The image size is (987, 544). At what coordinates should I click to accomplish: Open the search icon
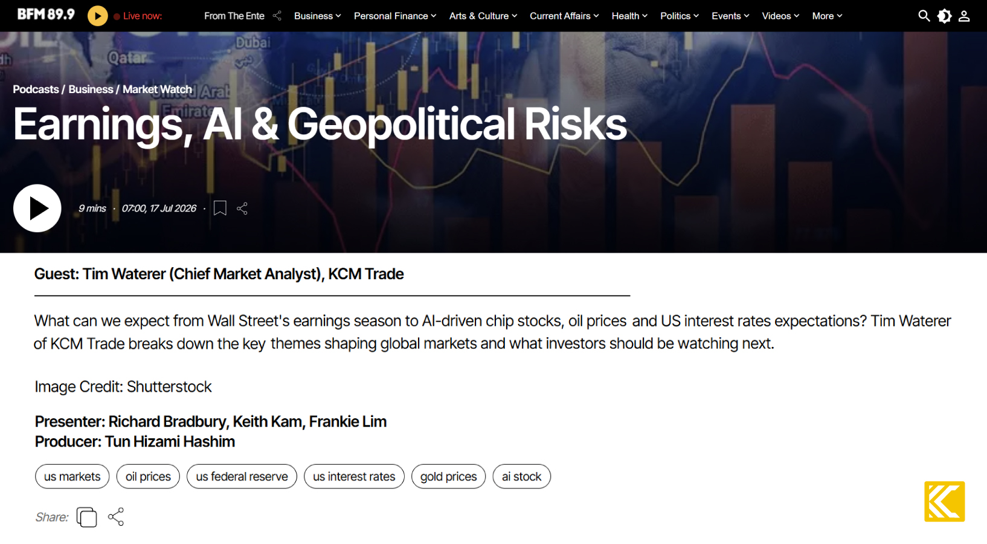[924, 16]
